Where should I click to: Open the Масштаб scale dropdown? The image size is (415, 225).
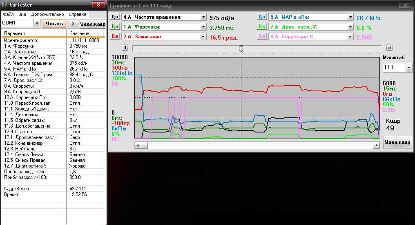tap(409, 68)
